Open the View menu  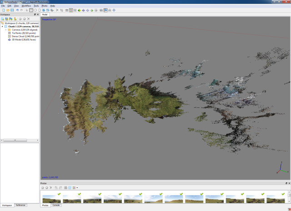16,6
